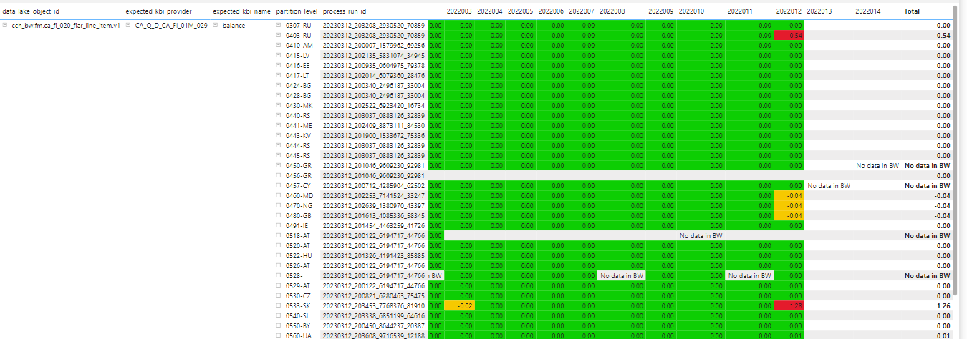
Task: Sort by the expected_kbi_provider column header
Action: click(158, 12)
